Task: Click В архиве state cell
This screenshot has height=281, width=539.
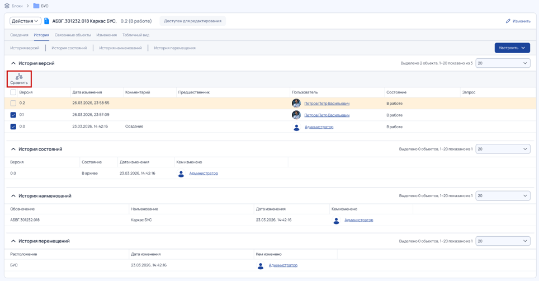Action: pyautogui.click(x=89, y=174)
